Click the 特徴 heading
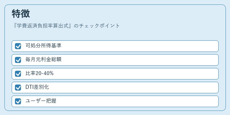230x115 pixels. click(x=21, y=14)
